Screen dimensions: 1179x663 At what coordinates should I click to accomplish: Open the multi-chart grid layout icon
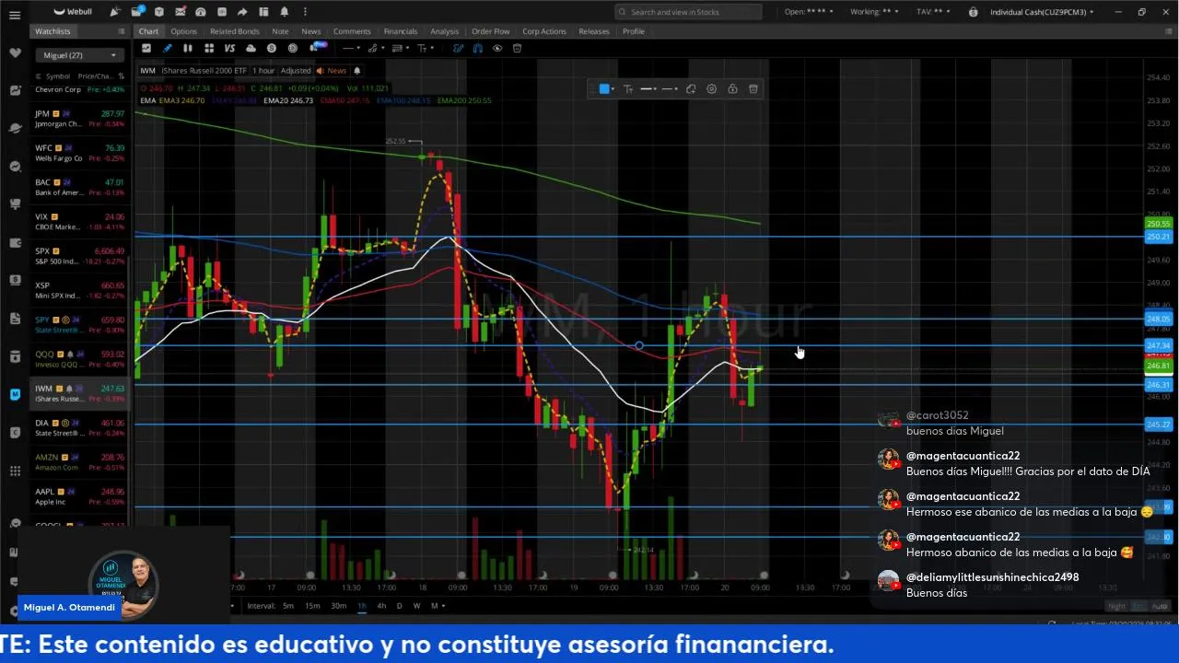[x=209, y=48]
